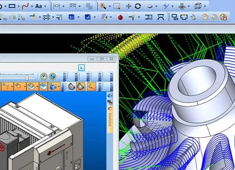Select the trim line tool
235x170 pixels.
click(33, 17)
